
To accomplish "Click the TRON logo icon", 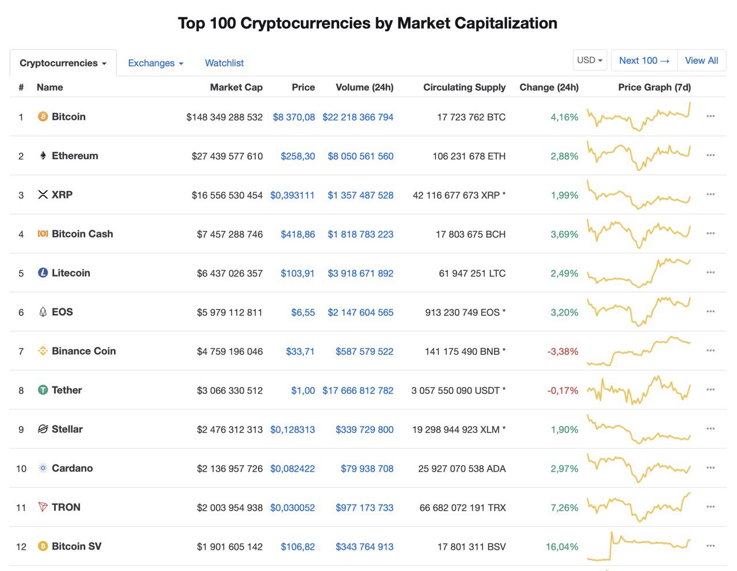I will pyautogui.click(x=43, y=507).
